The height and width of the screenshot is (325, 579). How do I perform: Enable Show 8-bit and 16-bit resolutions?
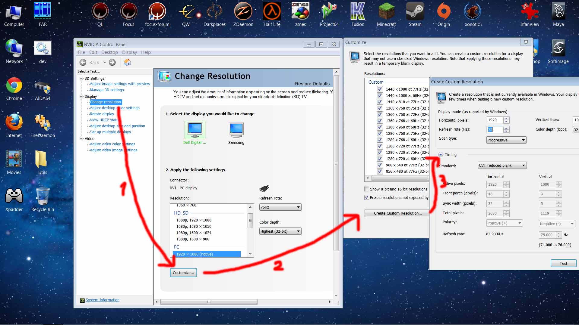367,189
